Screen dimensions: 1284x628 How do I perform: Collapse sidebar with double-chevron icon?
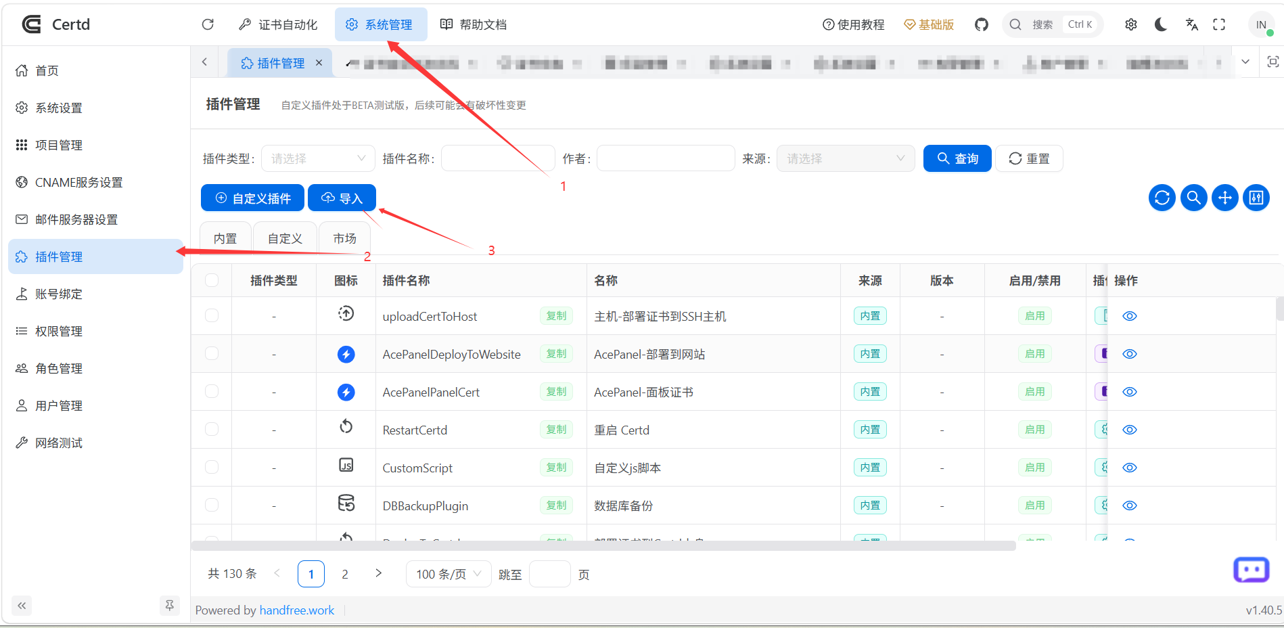coord(22,606)
